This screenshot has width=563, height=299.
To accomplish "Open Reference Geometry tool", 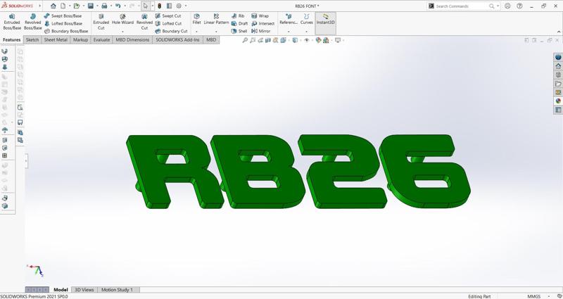I will tap(289, 20).
